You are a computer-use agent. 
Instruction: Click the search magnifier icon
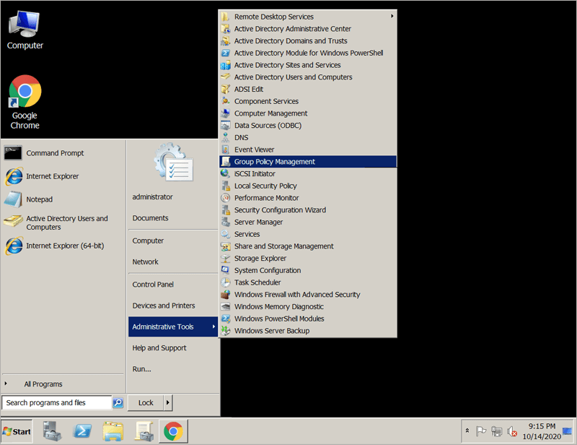coord(118,403)
